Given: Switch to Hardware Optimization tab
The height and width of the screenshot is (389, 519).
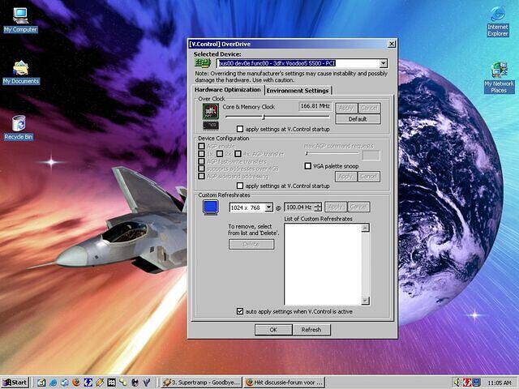Looking at the screenshot, I should click(x=228, y=90).
